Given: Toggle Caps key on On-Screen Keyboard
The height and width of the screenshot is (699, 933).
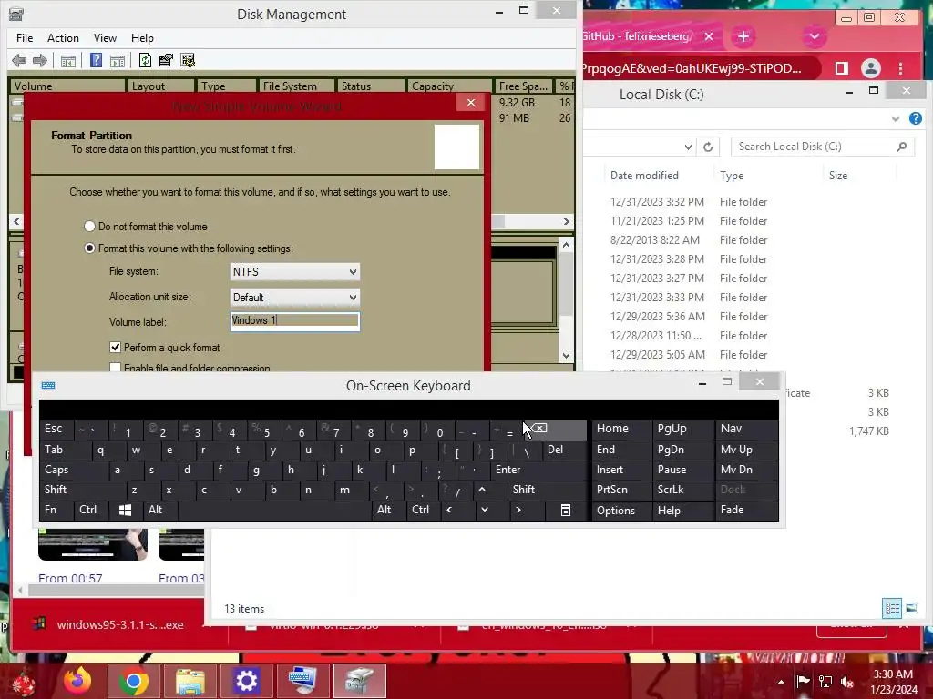Looking at the screenshot, I should click(x=76, y=470).
